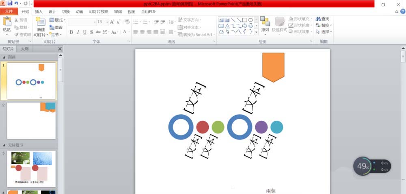Select the orange pentagon shape on slide
This screenshot has width=406, height=194.
273,68
